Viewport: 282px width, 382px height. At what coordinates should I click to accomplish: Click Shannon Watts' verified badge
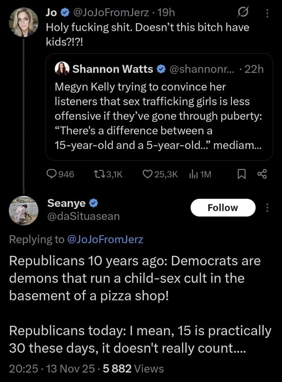160,69
